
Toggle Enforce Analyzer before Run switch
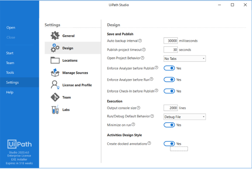169,80
